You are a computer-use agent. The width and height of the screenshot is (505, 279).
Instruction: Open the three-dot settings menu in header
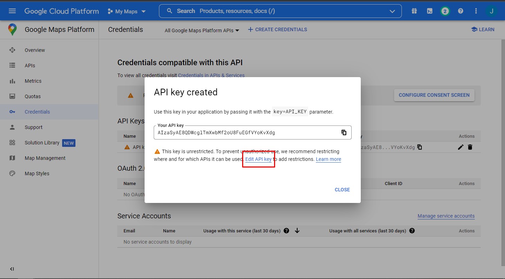[x=476, y=11]
